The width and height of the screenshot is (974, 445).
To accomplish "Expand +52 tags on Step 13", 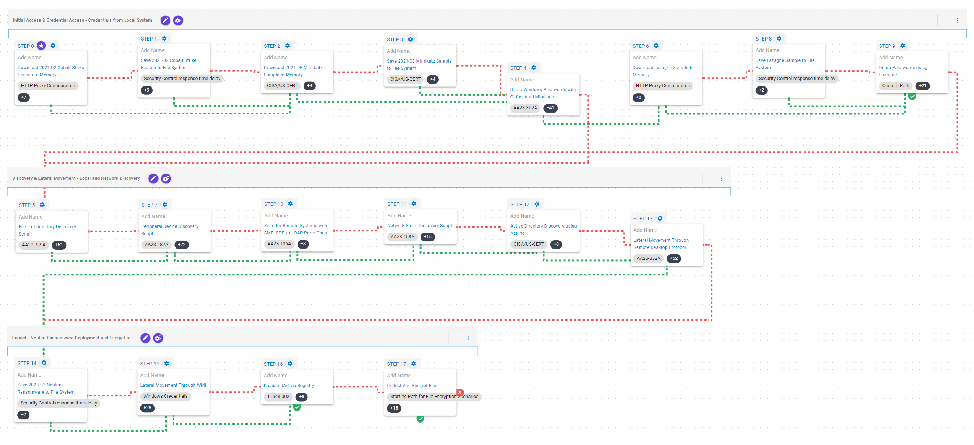I will pos(674,258).
